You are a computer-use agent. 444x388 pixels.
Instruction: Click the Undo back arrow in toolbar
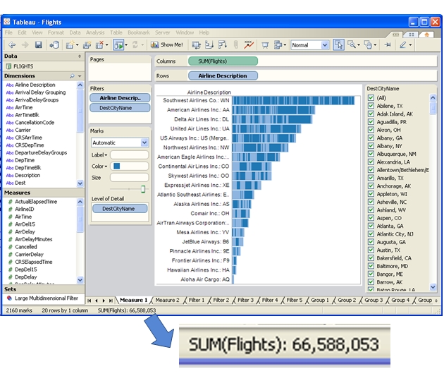pyautogui.click(x=12, y=44)
